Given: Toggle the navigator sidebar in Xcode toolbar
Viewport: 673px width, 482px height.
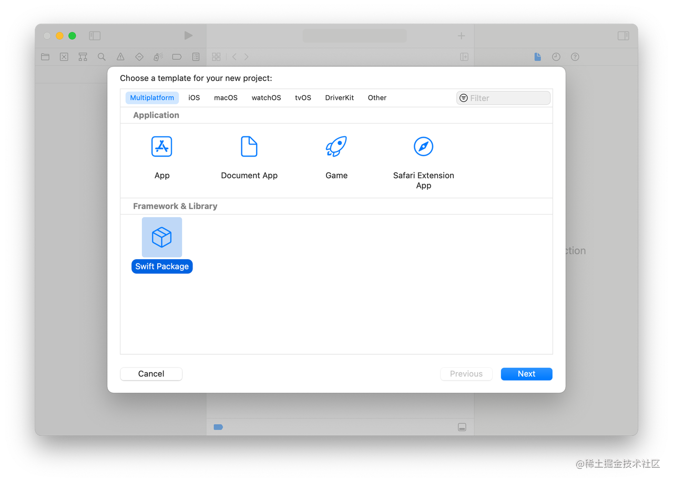Looking at the screenshot, I should (95, 36).
